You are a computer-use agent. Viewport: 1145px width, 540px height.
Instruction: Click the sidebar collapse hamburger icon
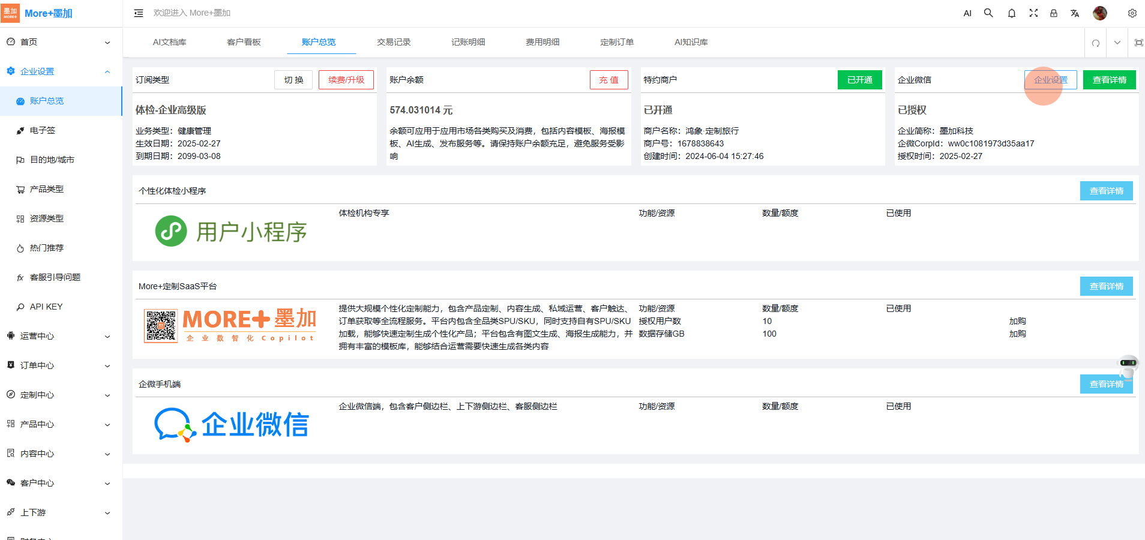tap(139, 13)
